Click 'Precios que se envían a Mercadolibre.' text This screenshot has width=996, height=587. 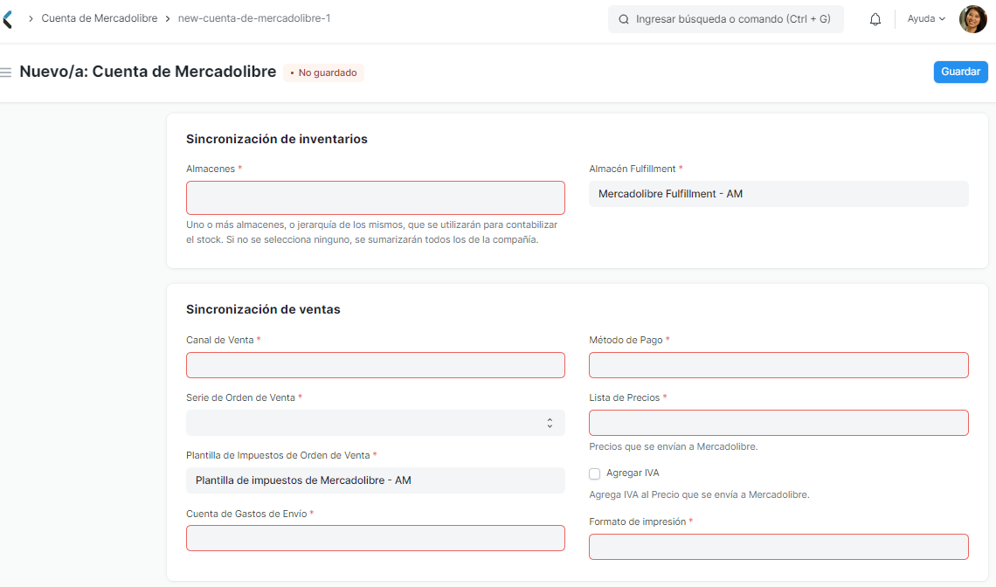674,446
